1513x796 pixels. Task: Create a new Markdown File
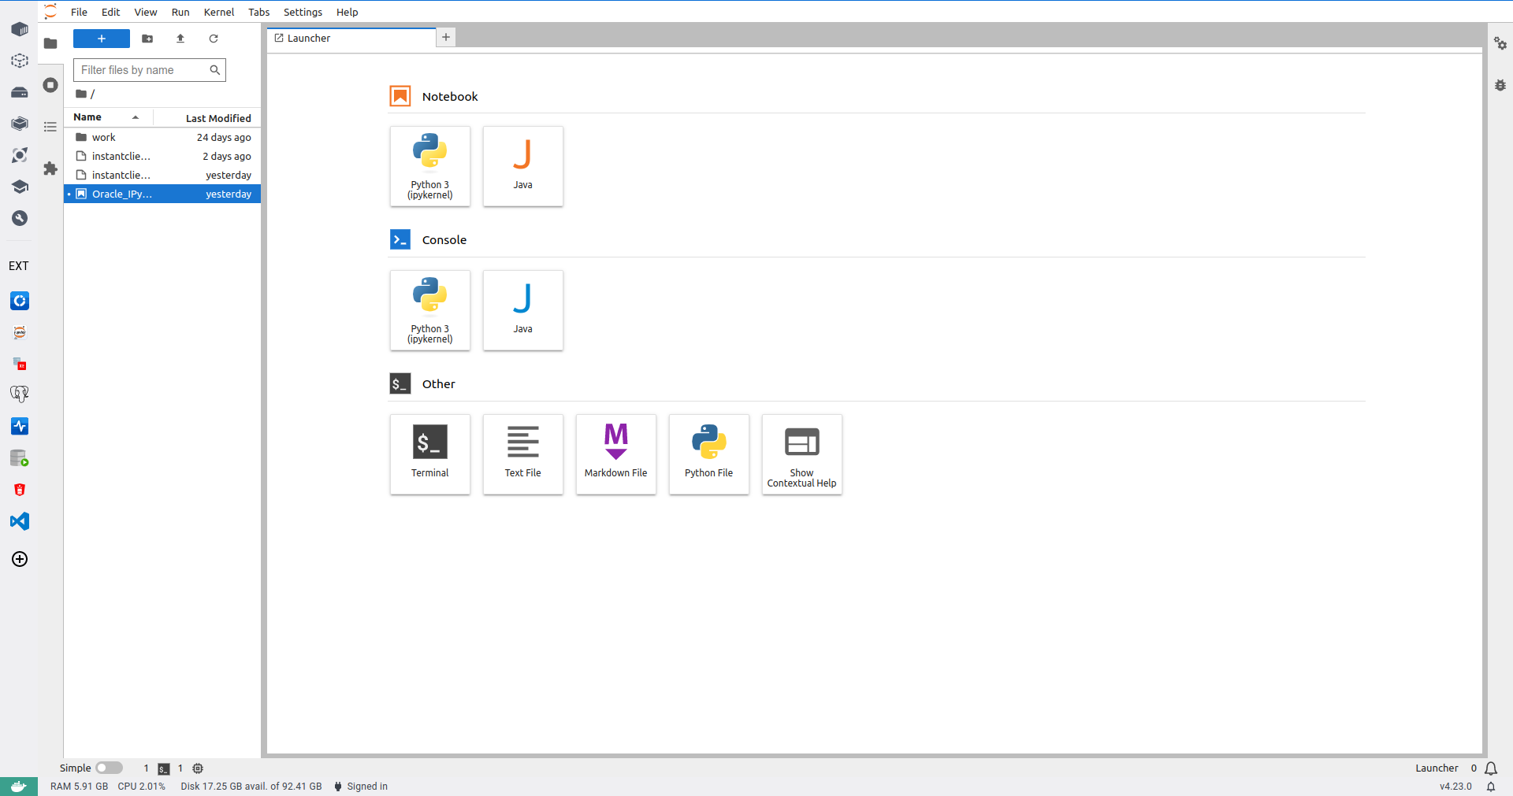[x=615, y=454]
